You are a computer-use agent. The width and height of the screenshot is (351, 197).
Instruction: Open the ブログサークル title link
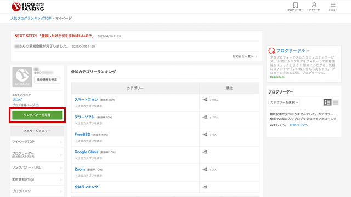[x=291, y=51]
